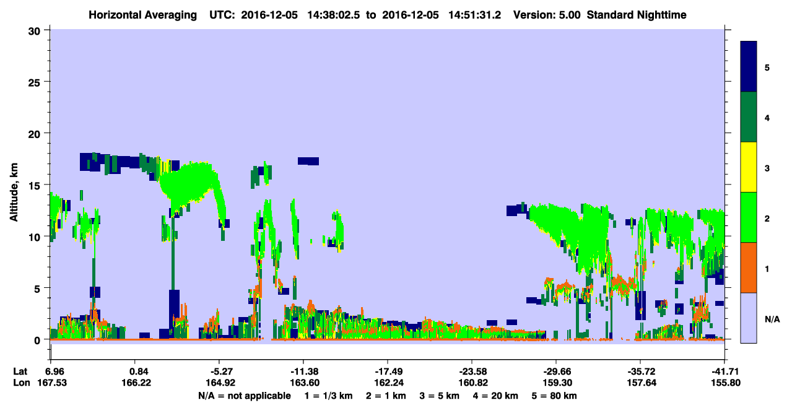The width and height of the screenshot is (805, 413).
Task: Click legend text 'N/A = not applicable'
Action: click(x=245, y=395)
